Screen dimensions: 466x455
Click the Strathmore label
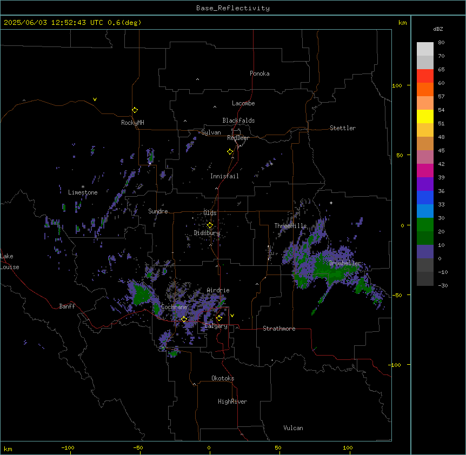point(279,329)
